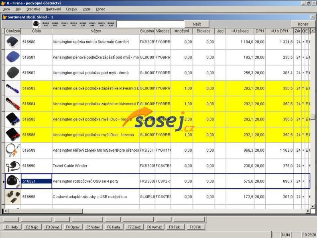Open the Statistika menu

tap(33, 9)
